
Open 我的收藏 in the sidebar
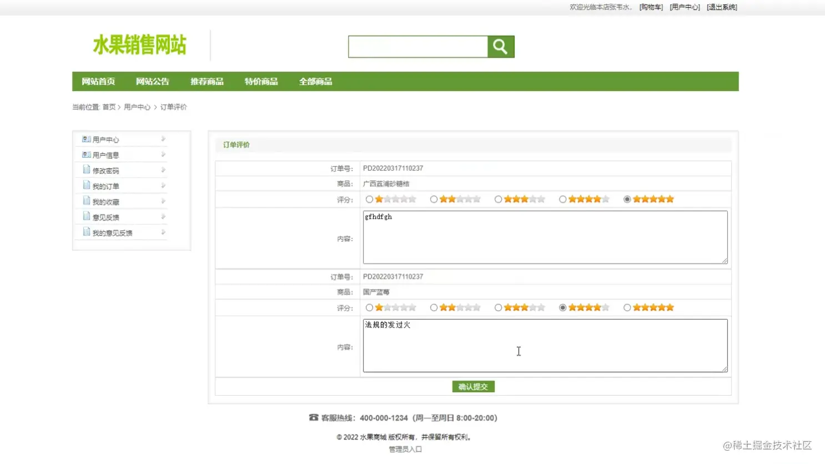point(105,202)
